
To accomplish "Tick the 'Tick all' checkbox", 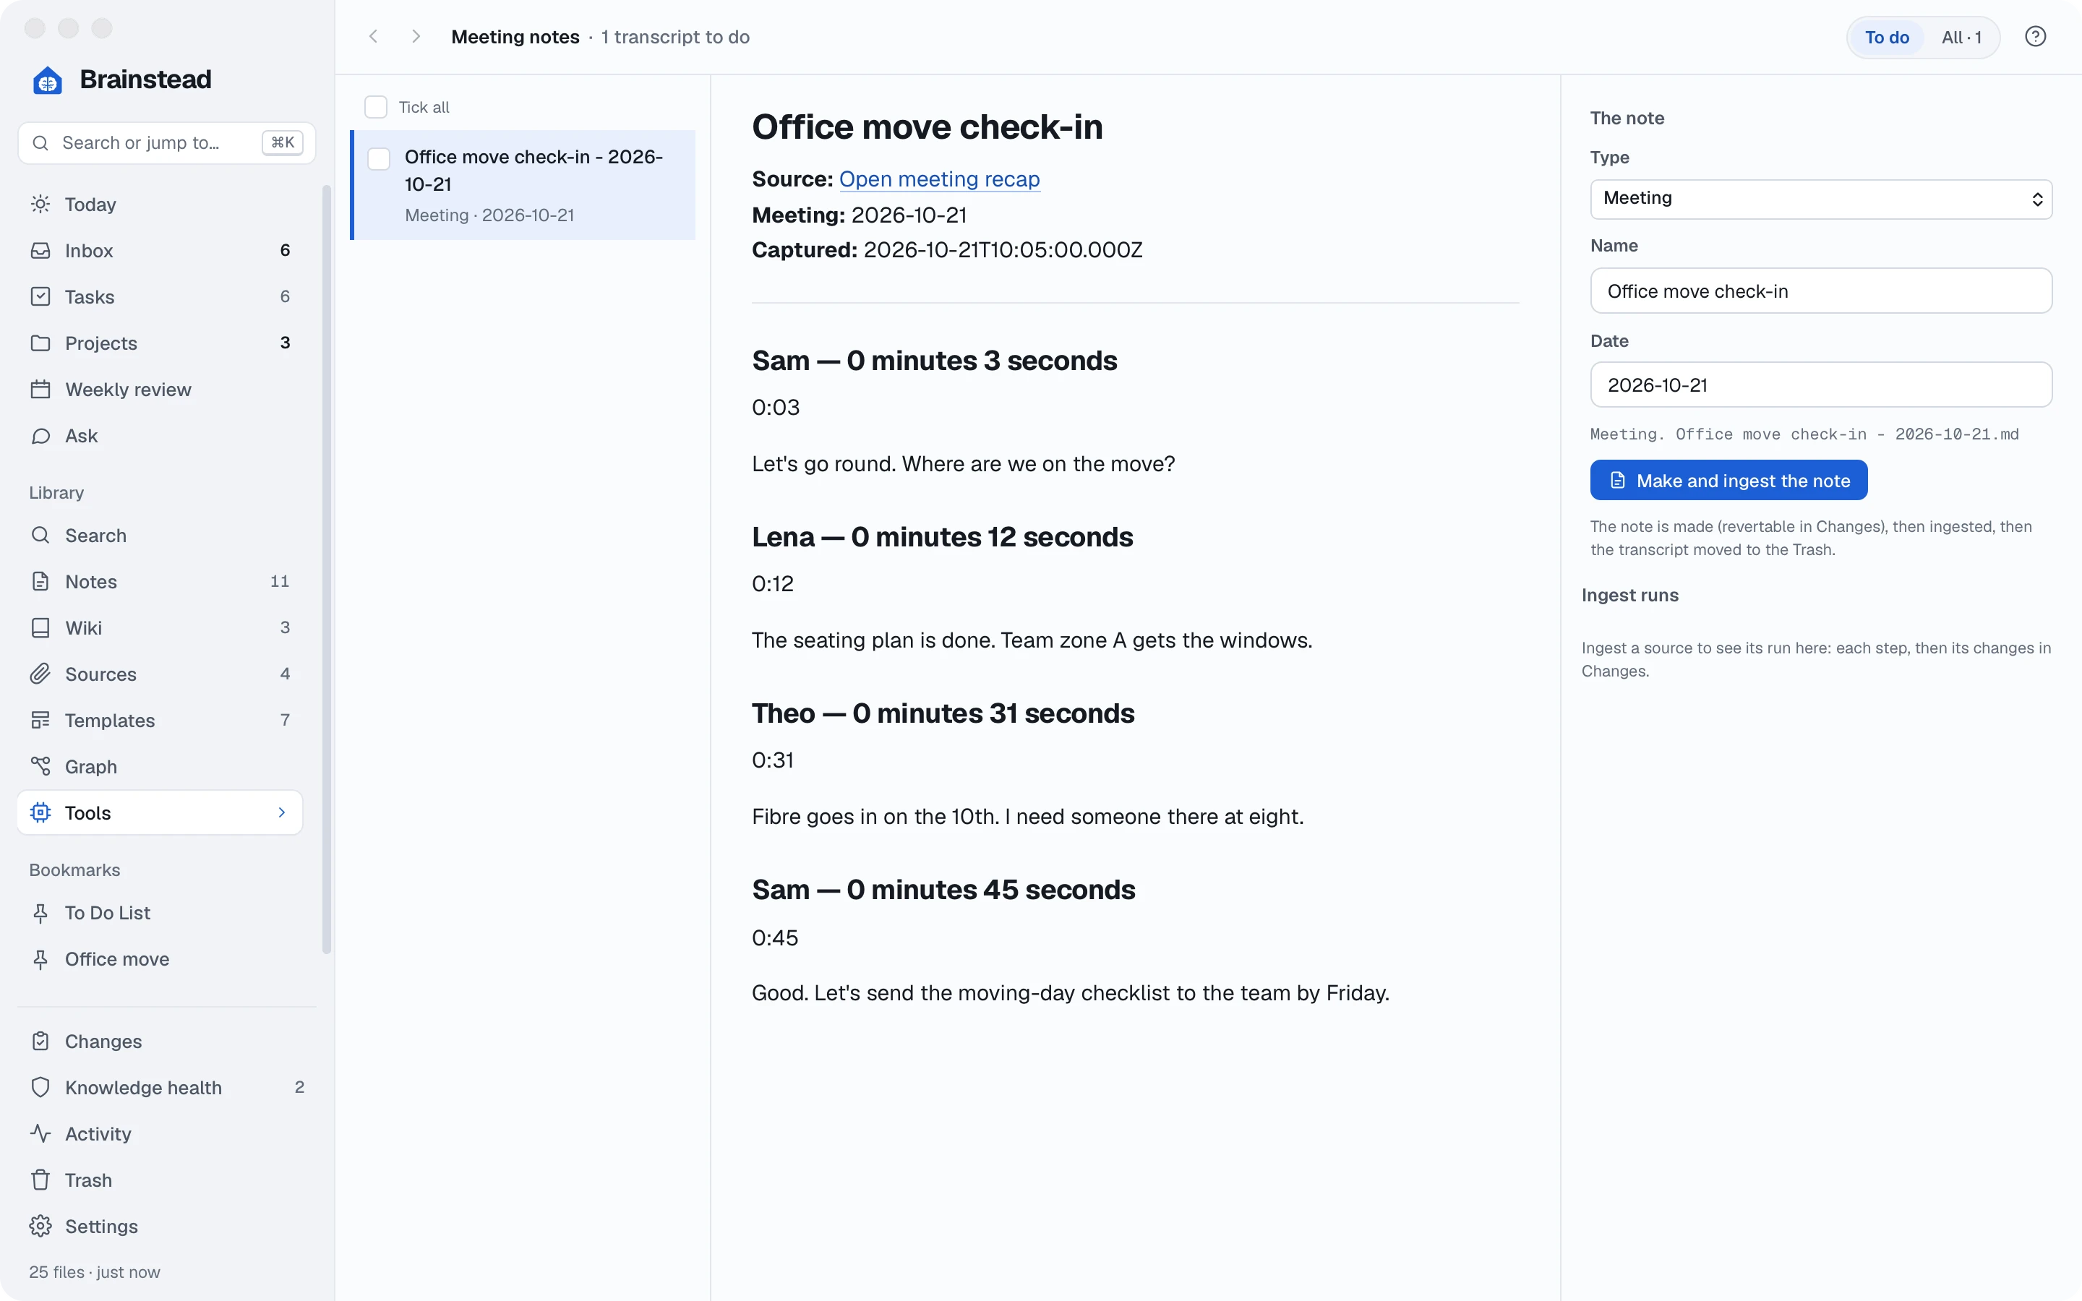I will coord(376,108).
